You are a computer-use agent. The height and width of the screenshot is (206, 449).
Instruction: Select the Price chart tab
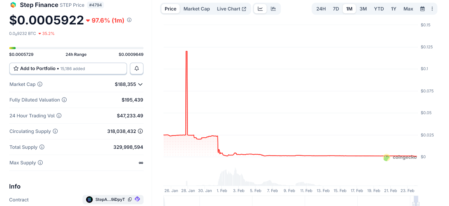point(170,9)
